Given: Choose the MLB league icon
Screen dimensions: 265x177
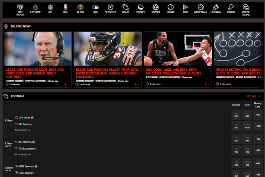Looking at the screenshot, I should [95, 9].
